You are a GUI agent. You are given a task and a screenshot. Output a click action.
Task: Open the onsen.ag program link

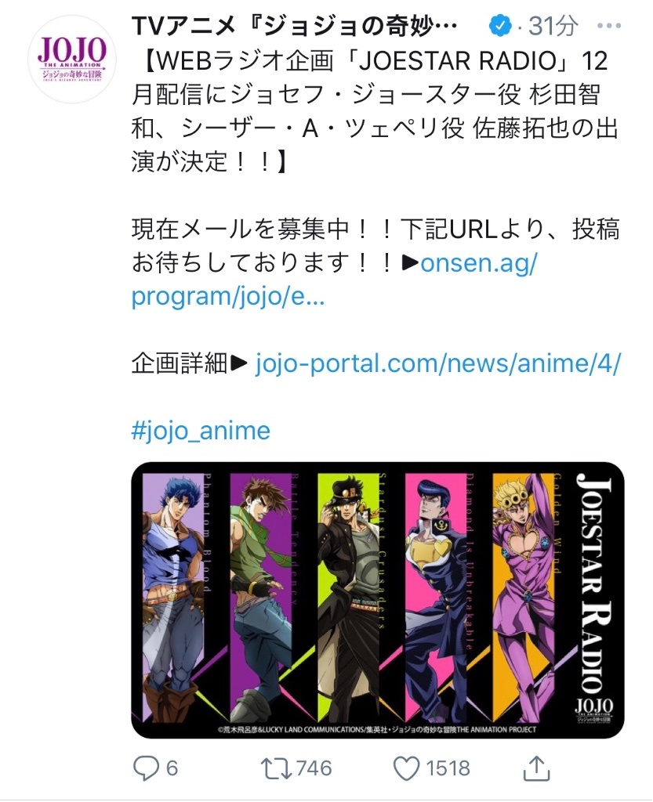pyautogui.click(x=334, y=280)
